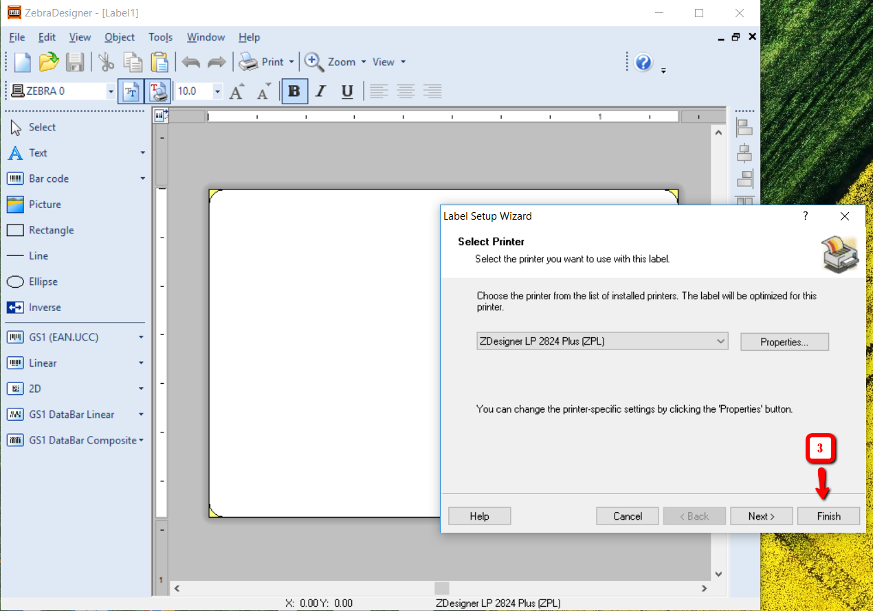Expand the Text tool dropdown arrow
The width and height of the screenshot is (873, 611).
[143, 153]
